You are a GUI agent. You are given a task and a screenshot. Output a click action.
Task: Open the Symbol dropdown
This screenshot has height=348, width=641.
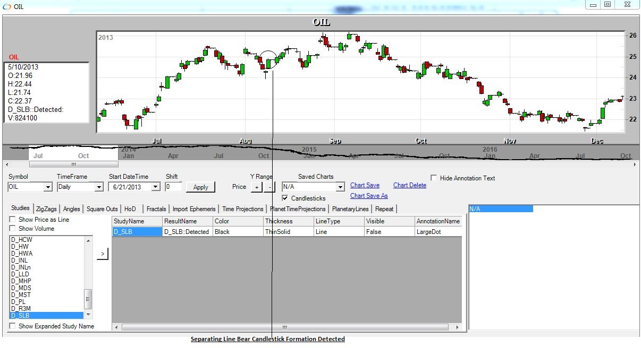pyautogui.click(x=48, y=187)
